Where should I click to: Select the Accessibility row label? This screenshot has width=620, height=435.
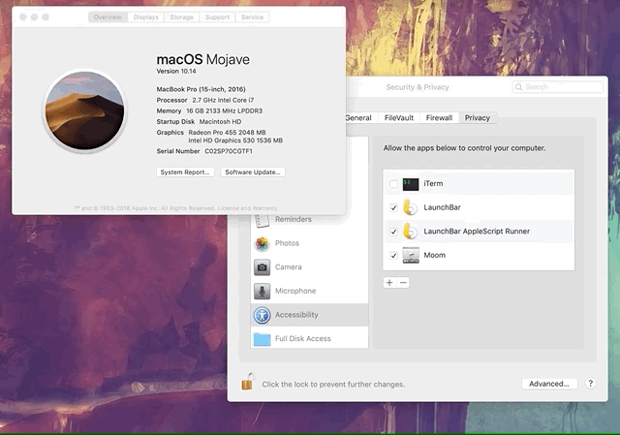pos(296,315)
